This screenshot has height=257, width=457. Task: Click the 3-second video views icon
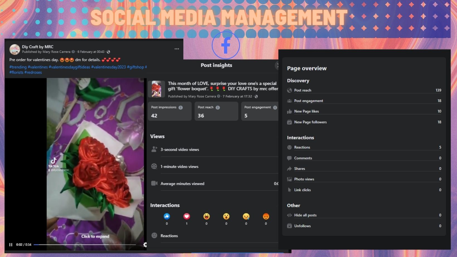point(154,149)
